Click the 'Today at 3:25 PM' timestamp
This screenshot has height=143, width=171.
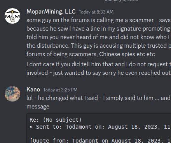pos(60,90)
